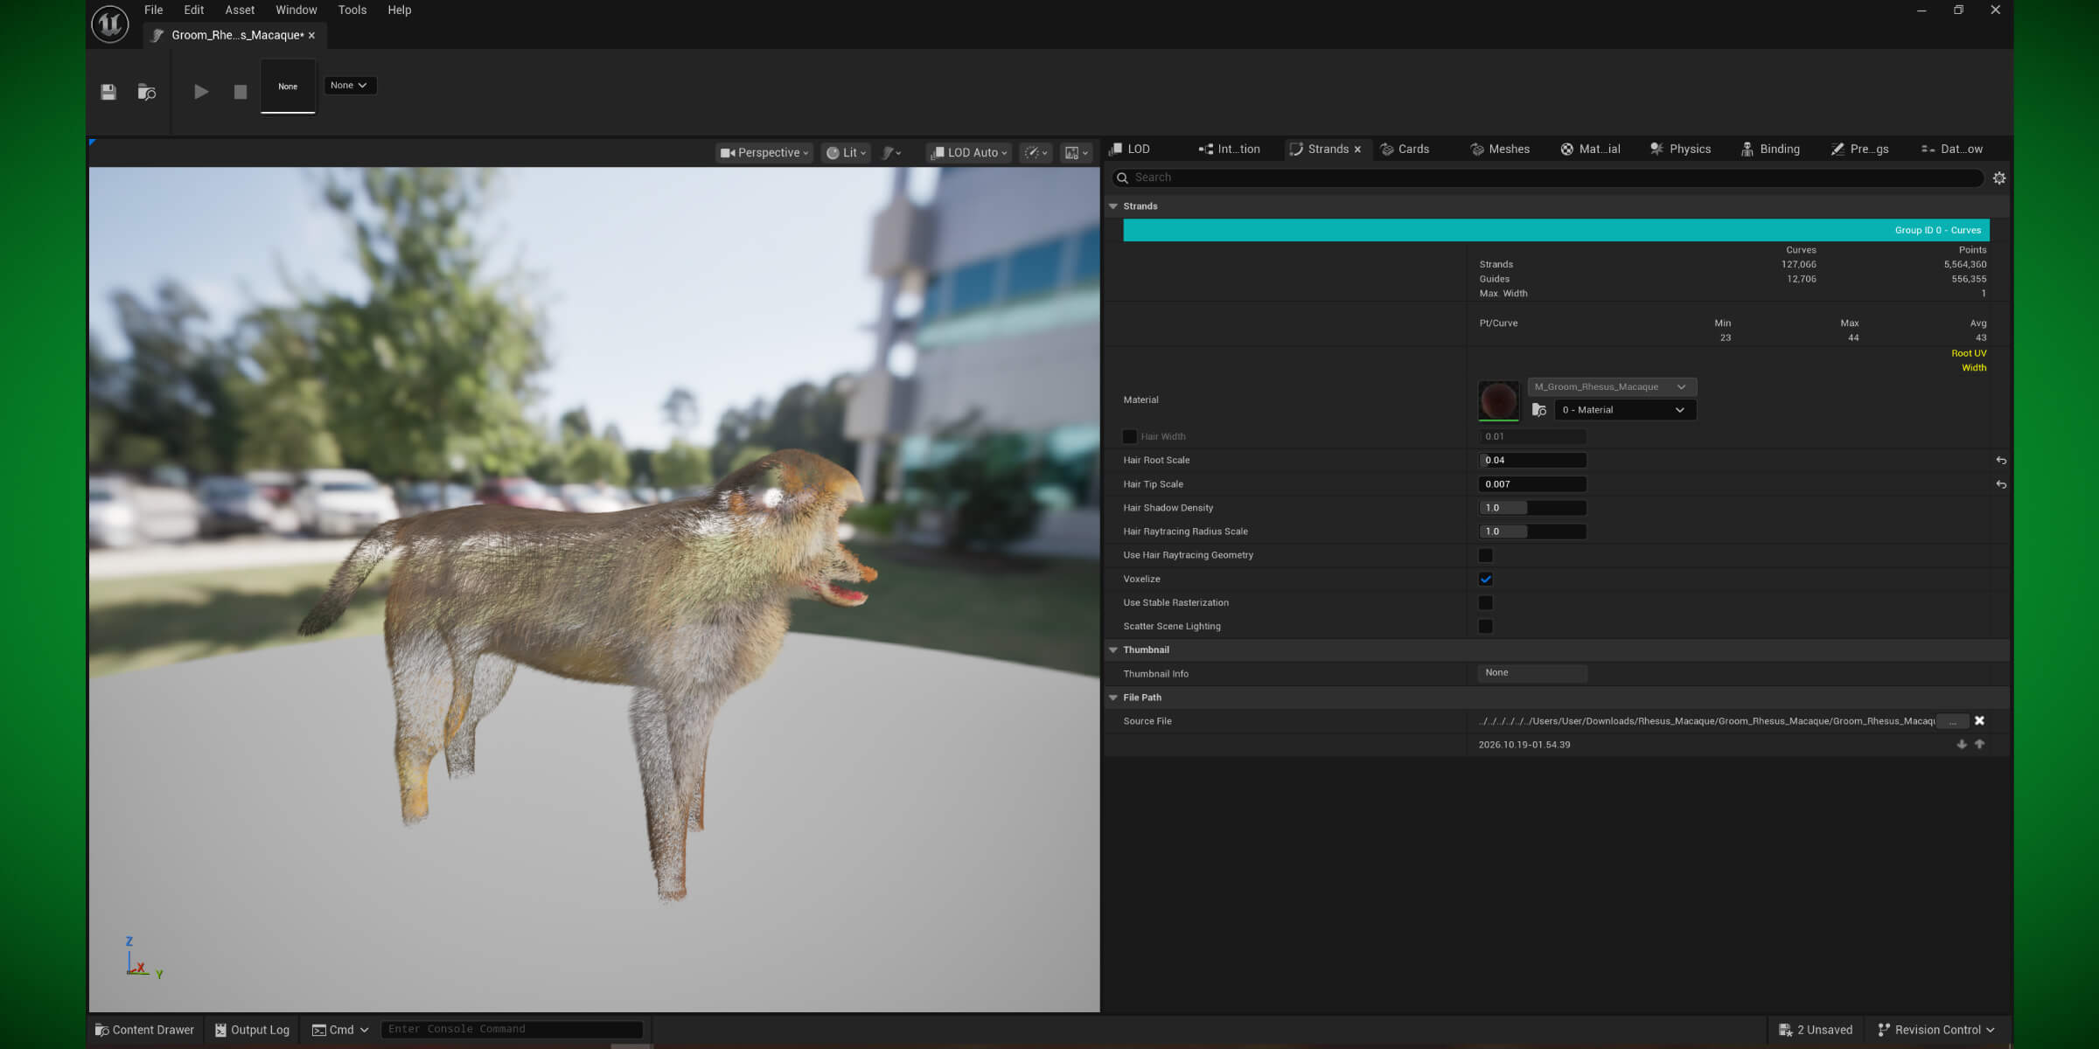Image resolution: width=2099 pixels, height=1049 pixels.
Task: Click the Unreal Engine logo icon
Action: tap(110, 24)
